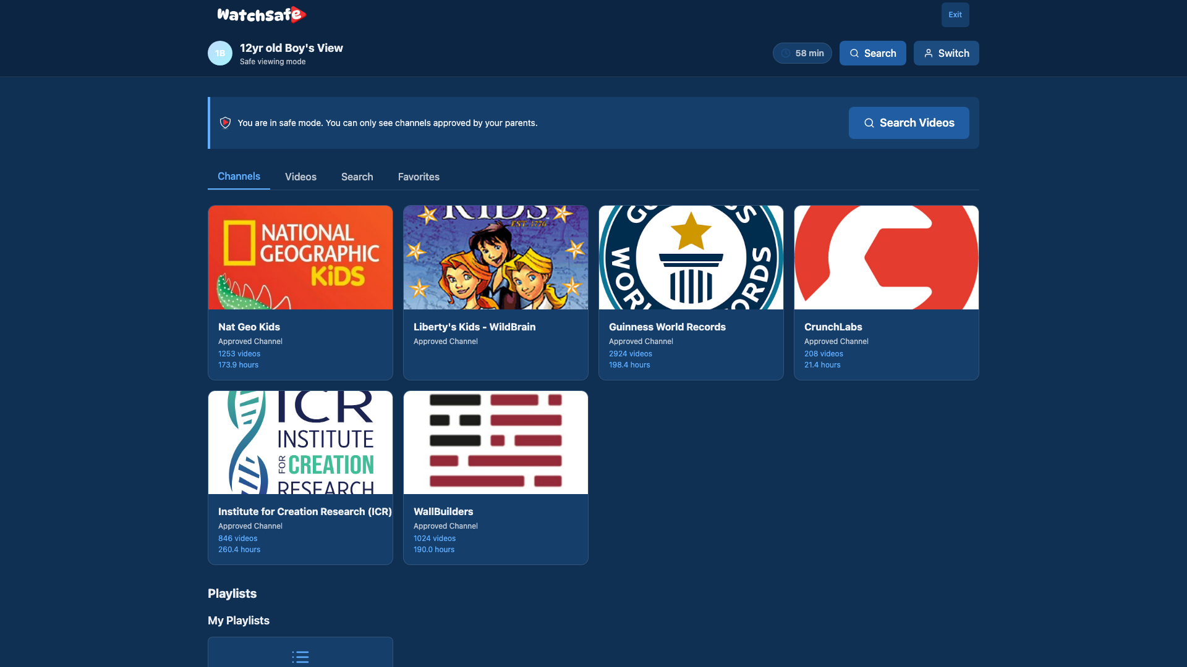Open the Nat Geo Kids thumbnail
Screen dimensions: 1187x667
[300, 258]
